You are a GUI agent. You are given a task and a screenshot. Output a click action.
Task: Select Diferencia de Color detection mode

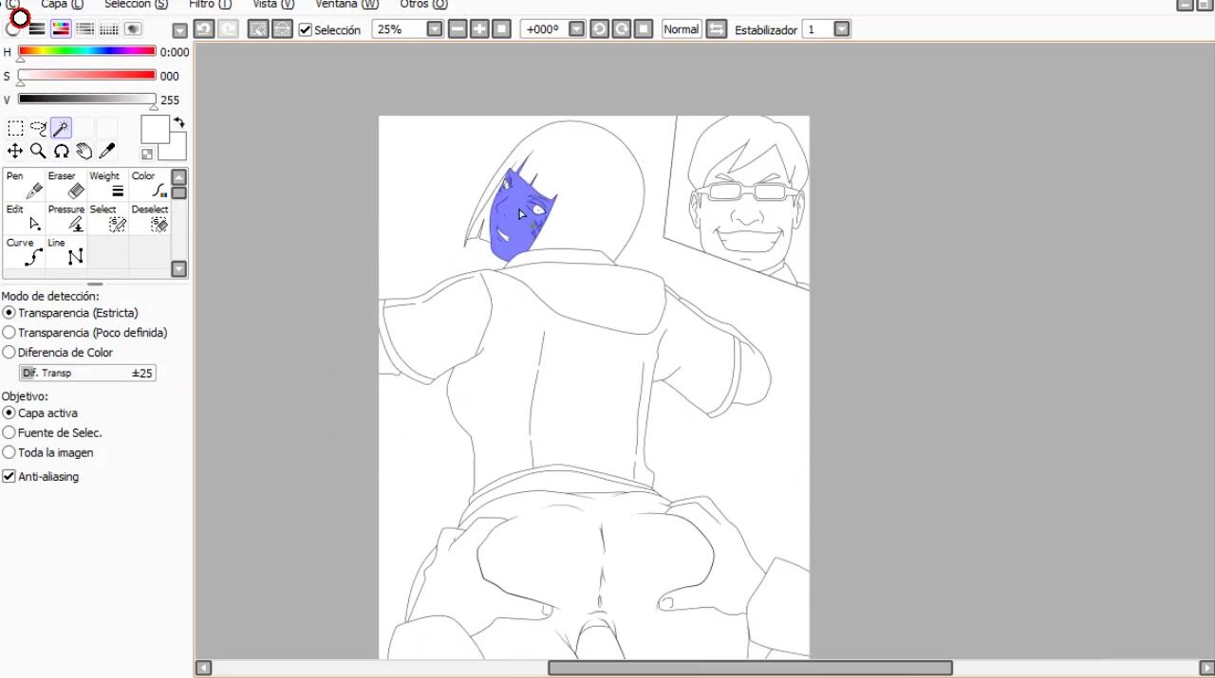9,353
